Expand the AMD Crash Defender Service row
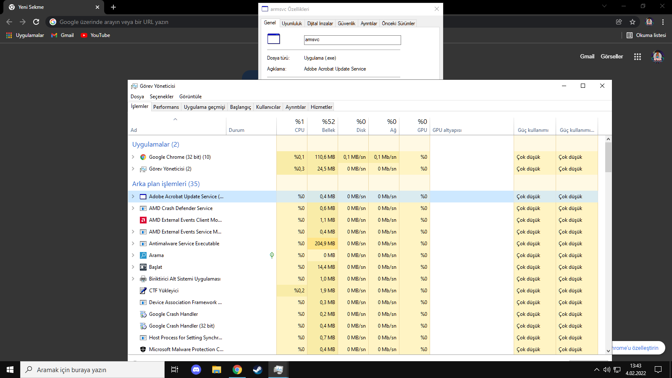The image size is (672, 378). tap(133, 208)
